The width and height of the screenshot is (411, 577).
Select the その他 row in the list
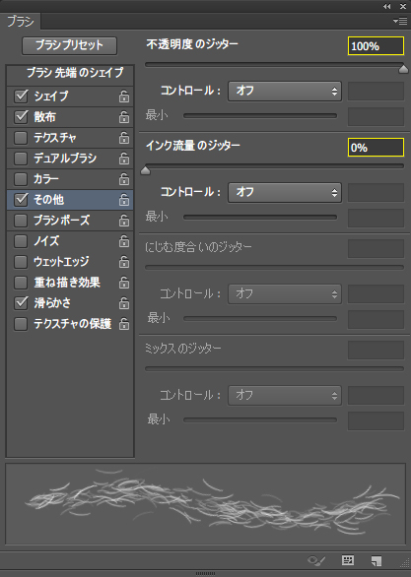coord(70,200)
